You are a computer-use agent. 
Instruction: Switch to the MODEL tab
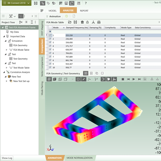52,11
